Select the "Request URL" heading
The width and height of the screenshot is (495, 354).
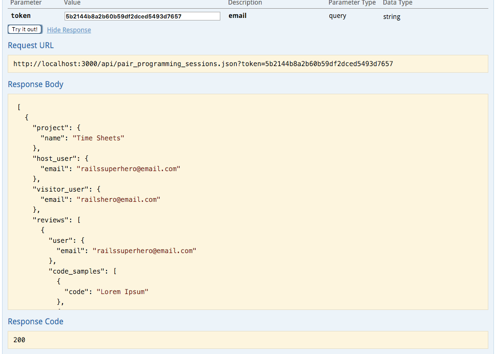pos(31,45)
